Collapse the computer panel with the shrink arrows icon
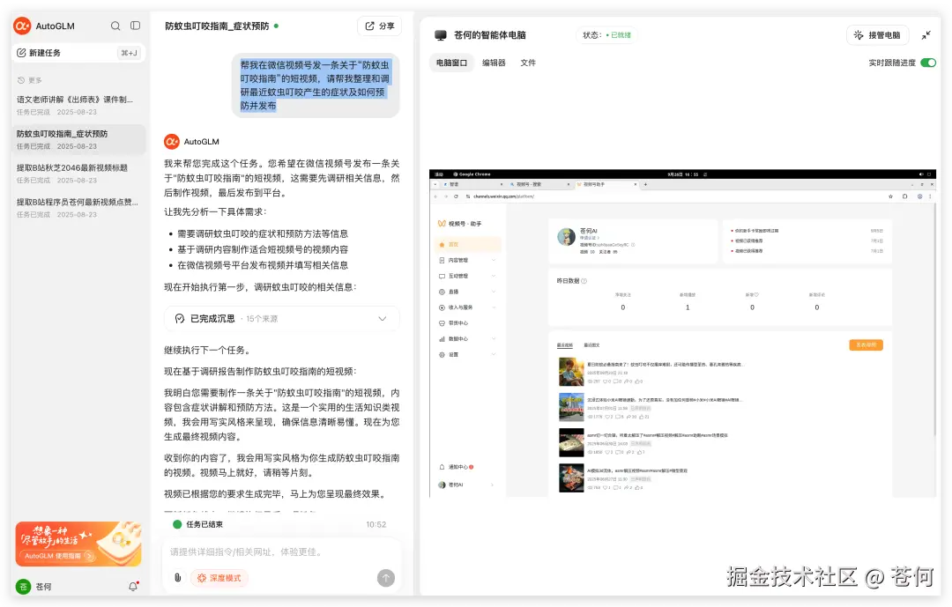Image resolution: width=952 pixels, height=607 pixels. (x=926, y=35)
